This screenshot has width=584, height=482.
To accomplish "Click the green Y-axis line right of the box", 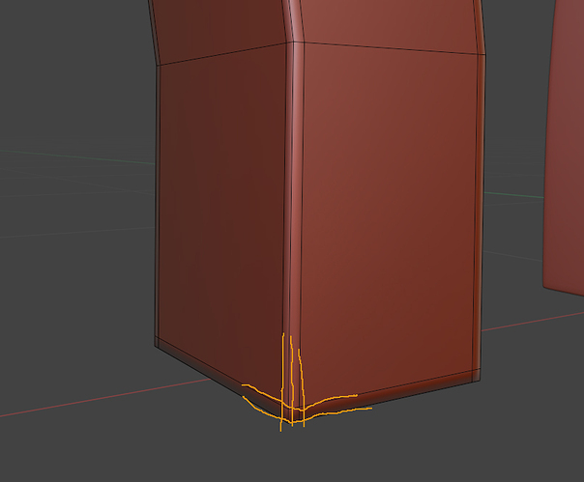I will click(514, 195).
